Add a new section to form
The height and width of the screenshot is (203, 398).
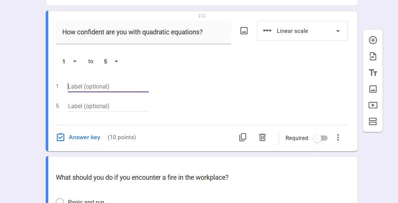tap(373, 121)
